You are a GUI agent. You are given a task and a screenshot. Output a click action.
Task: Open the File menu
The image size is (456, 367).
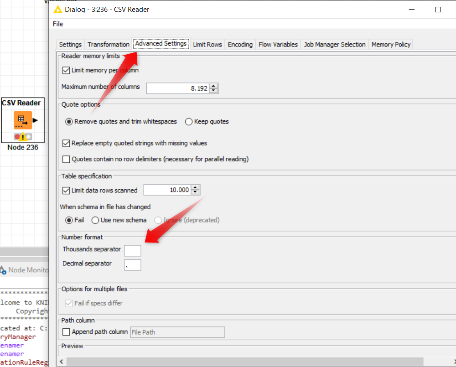tap(58, 24)
